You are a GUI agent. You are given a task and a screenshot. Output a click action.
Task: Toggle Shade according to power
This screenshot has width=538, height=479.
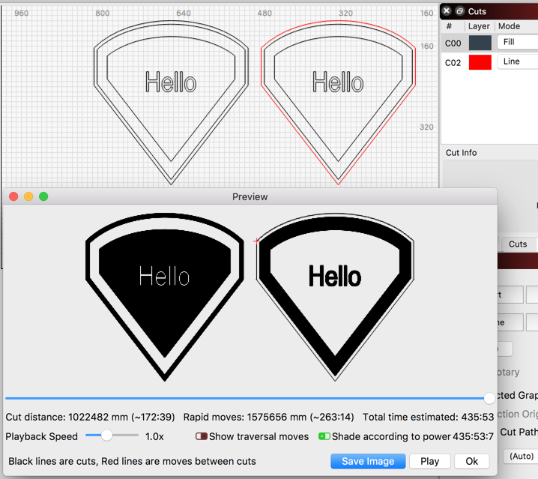tap(324, 436)
